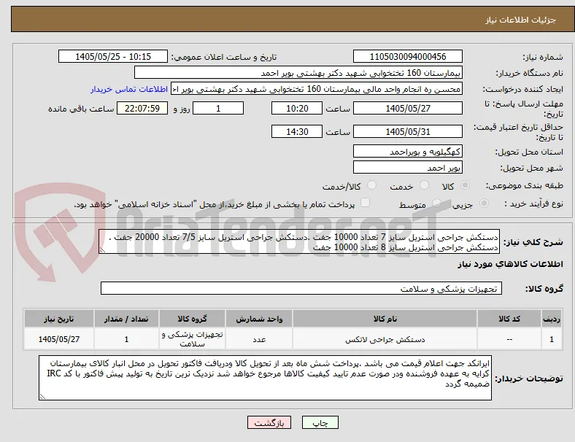575x442 pixels.
Task: Click the تاریخ نیاز column header
Action: [x=59, y=319]
